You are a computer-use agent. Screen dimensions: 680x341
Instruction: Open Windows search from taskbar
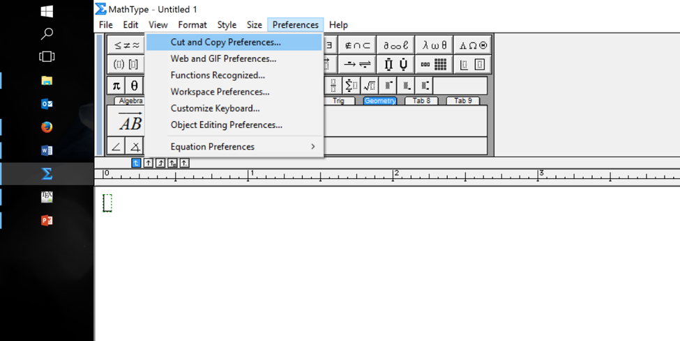coord(47,34)
